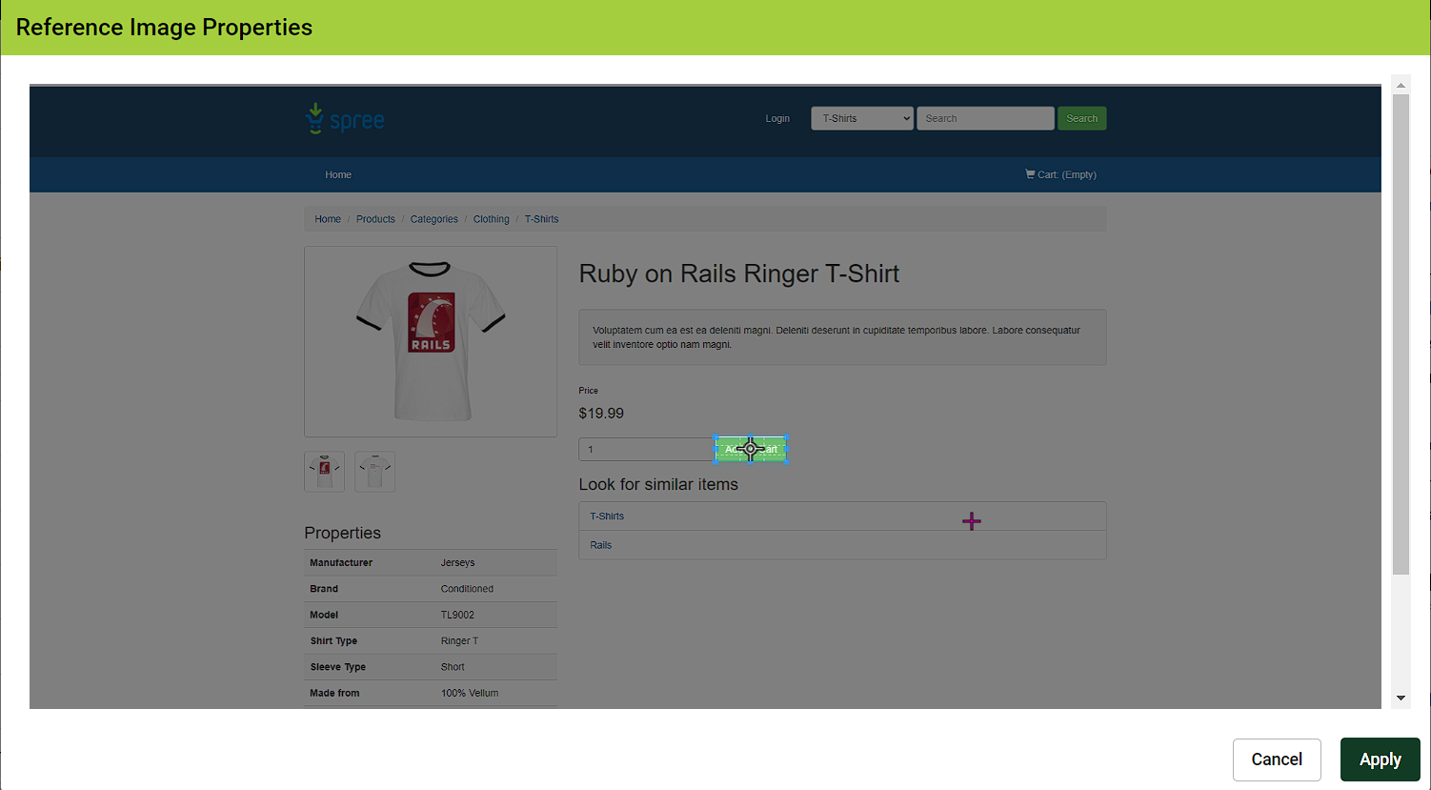The width and height of the screenshot is (1431, 790).
Task: Click the Look for similar items heading
Action: [x=658, y=484]
